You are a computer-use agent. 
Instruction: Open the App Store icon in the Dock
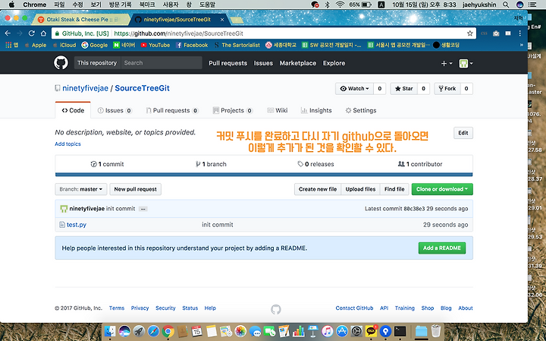click(342, 331)
